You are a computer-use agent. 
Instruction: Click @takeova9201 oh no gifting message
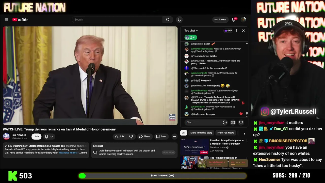pos(208,86)
